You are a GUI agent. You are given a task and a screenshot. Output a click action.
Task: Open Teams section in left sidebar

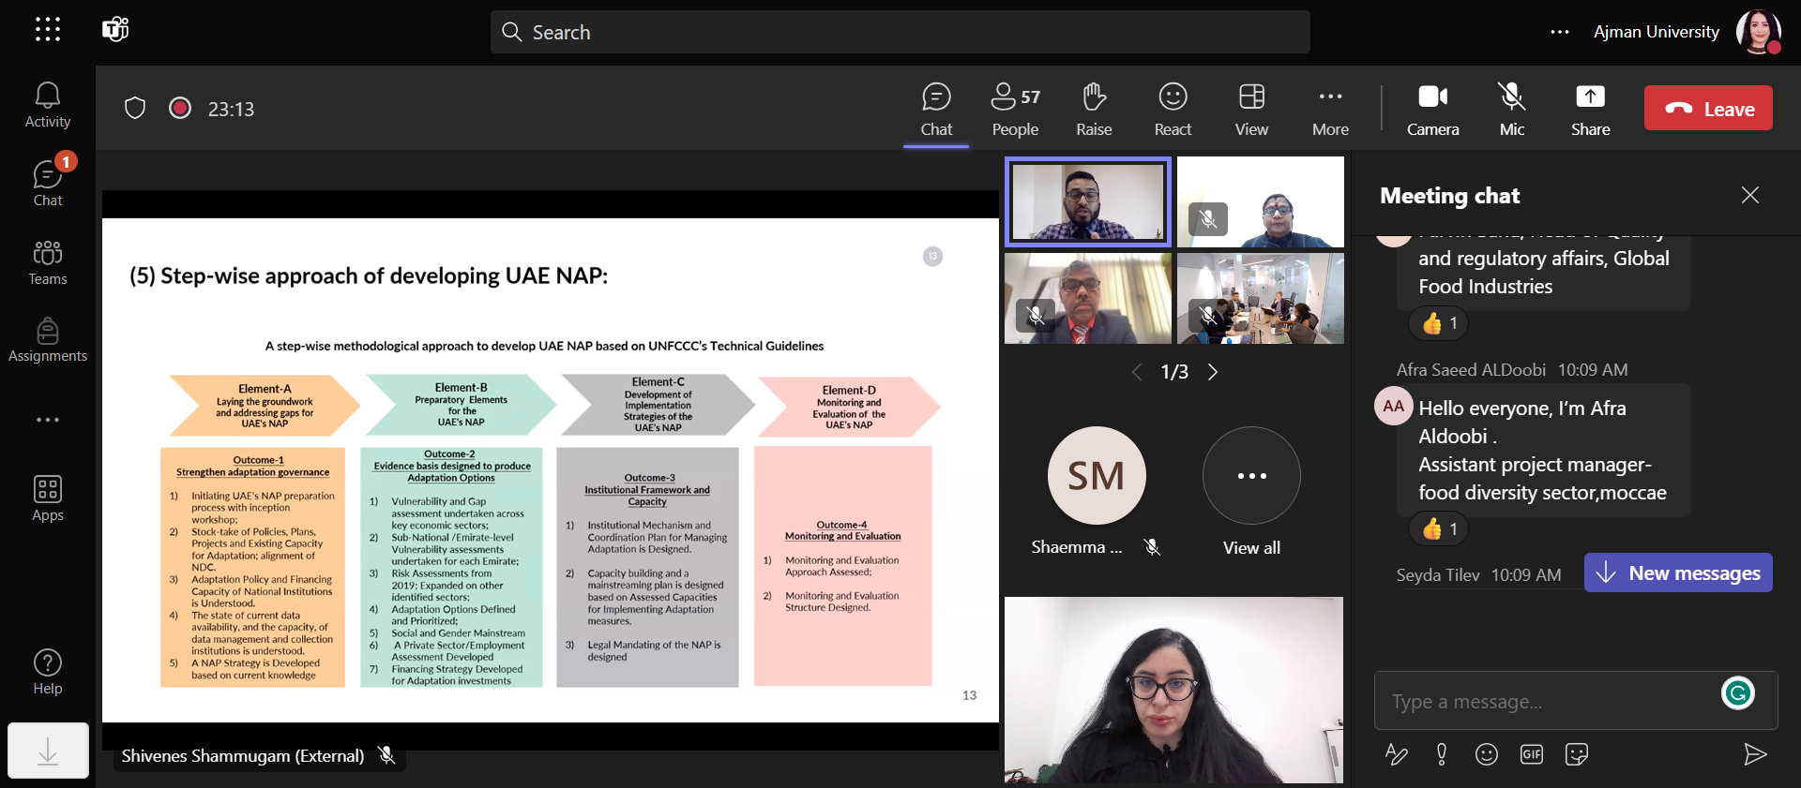tap(48, 262)
